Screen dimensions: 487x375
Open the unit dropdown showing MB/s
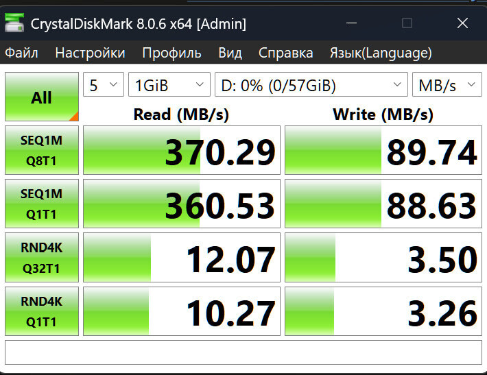(x=447, y=84)
